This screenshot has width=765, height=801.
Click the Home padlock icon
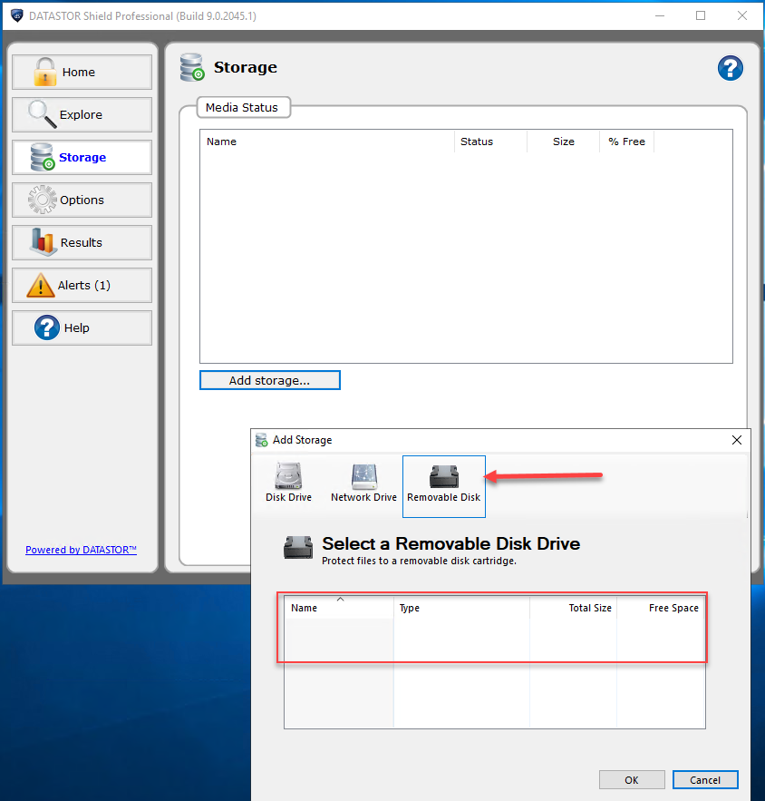(x=45, y=72)
